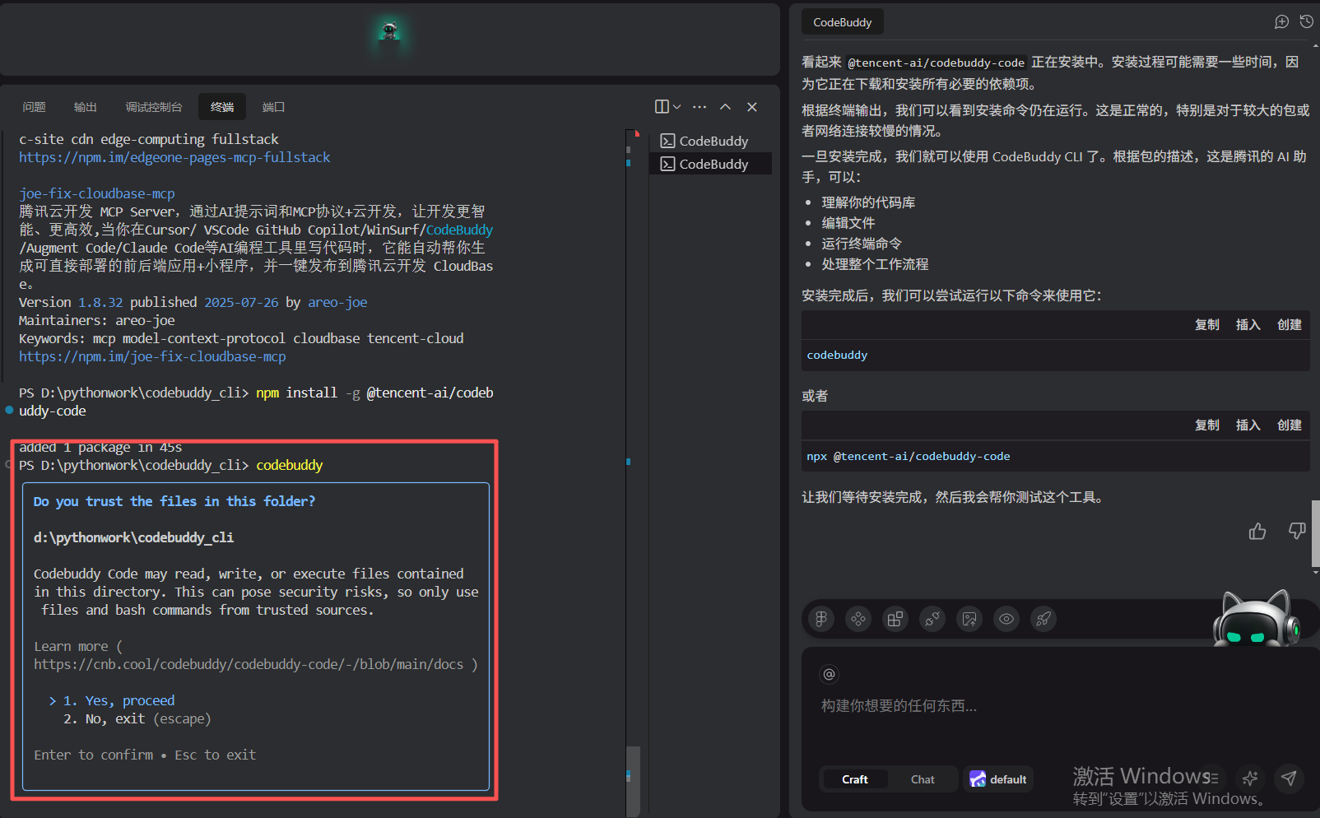
Task: Switch to Craft mode
Action: pos(855,779)
